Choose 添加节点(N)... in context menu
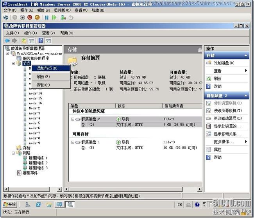The width and height of the screenshot is (254, 218). [x=51, y=68]
